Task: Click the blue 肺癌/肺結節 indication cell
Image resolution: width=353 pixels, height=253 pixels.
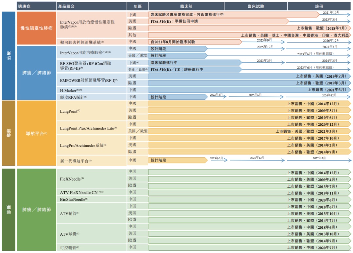Action: tap(37, 73)
